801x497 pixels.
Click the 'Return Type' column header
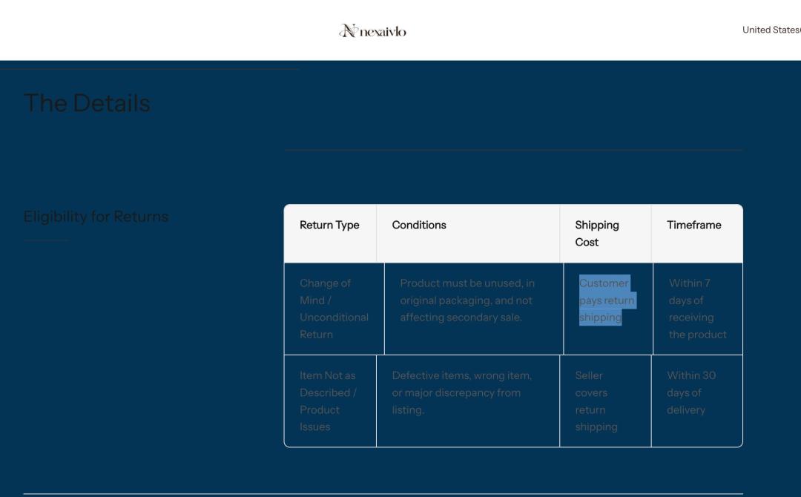point(330,234)
